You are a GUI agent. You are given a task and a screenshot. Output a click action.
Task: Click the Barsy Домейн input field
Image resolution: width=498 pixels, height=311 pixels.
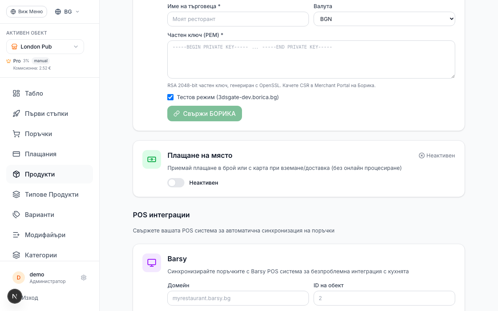coord(238,298)
